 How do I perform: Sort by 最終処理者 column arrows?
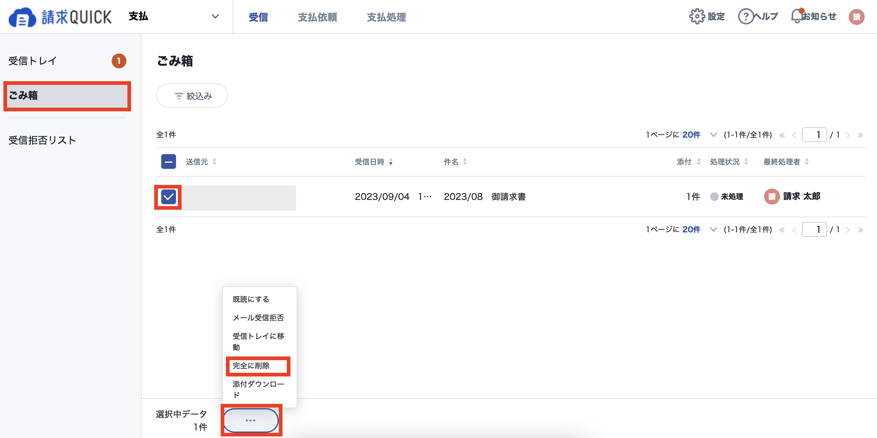click(807, 162)
